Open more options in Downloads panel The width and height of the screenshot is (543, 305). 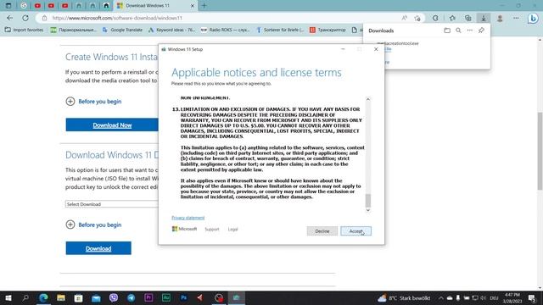(x=469, y=30)
